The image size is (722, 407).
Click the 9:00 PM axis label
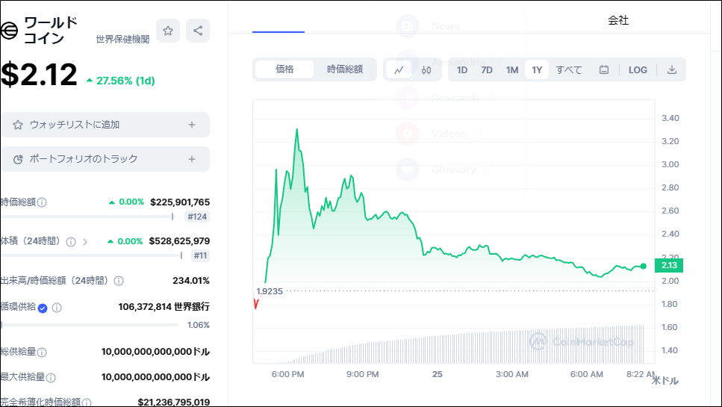363,374
